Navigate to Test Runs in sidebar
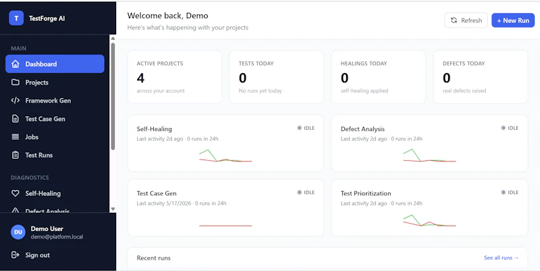This screenshot has width=540, height=271. click(55, 155)
